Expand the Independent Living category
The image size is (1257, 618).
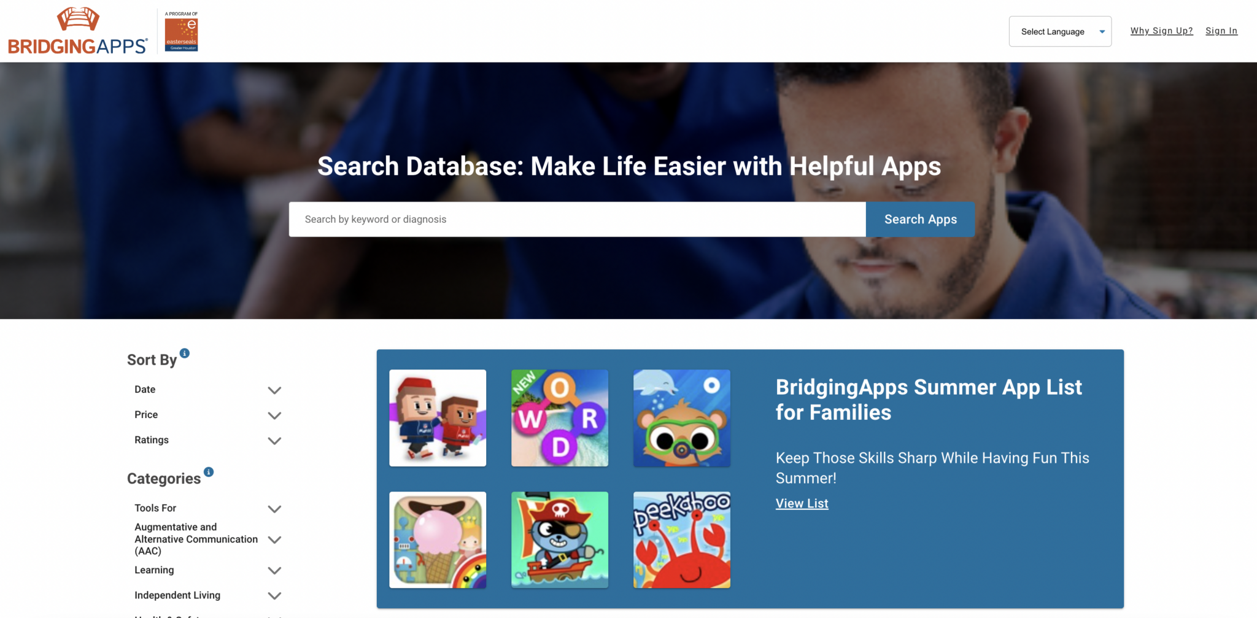click(274, 595)
